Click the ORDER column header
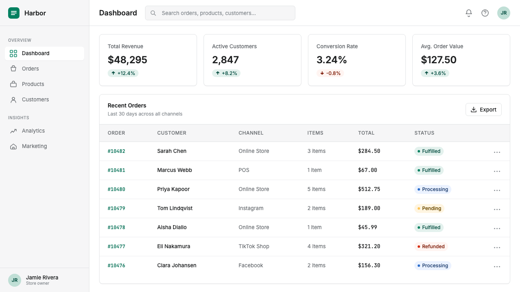This screenshot has height=292, width=520. (x=116, y=133)
